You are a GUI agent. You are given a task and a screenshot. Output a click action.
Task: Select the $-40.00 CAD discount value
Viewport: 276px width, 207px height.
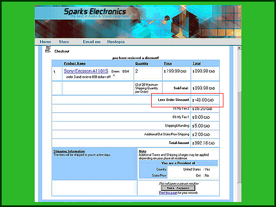pyautogui.click(x=203, y=100)
